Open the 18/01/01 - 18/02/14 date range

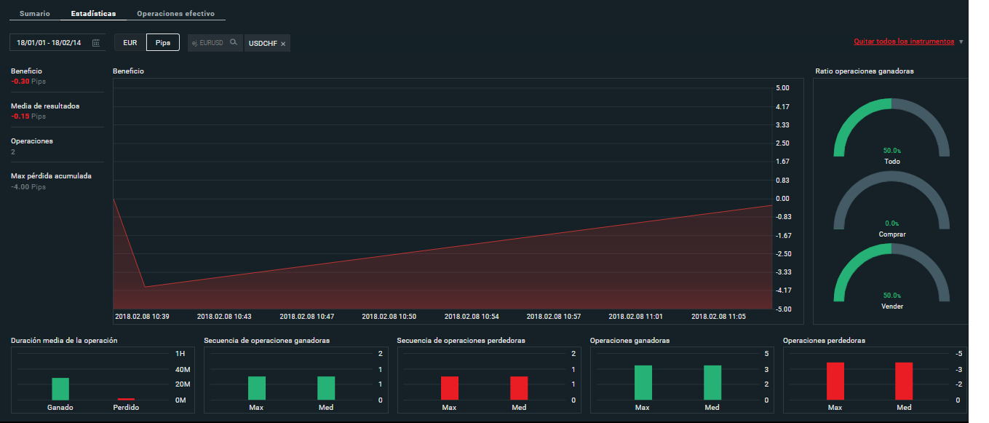(49, 43)
